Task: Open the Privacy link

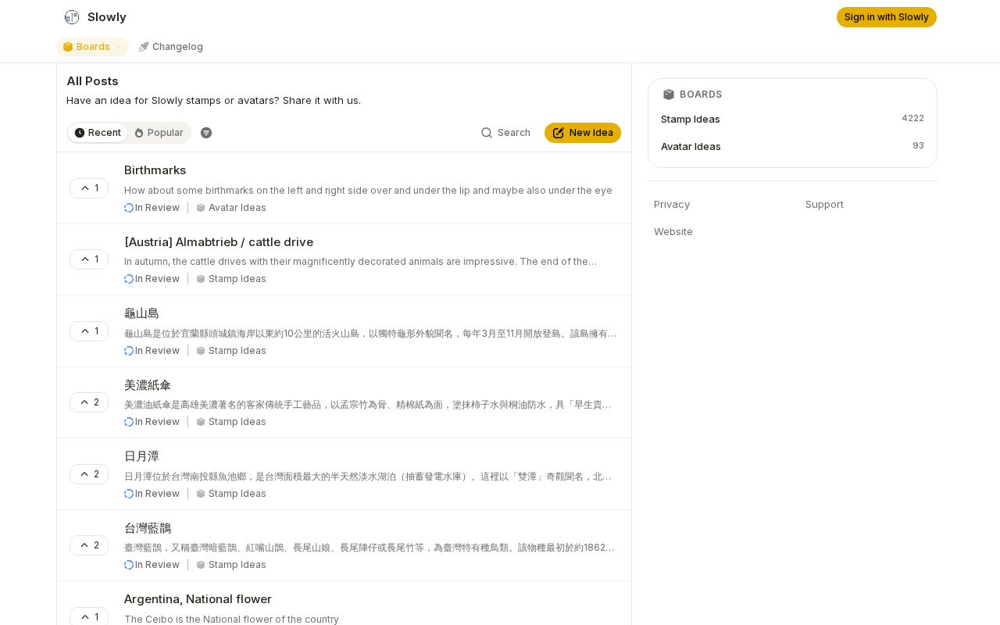Action: click(x=672, y=205)
